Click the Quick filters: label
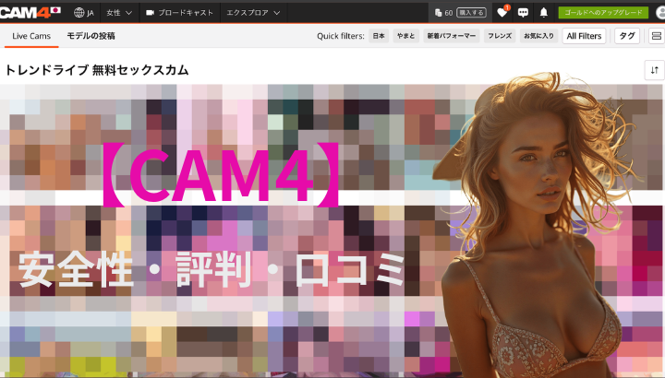This screenshot has height=378, width=665. (341, 36)
